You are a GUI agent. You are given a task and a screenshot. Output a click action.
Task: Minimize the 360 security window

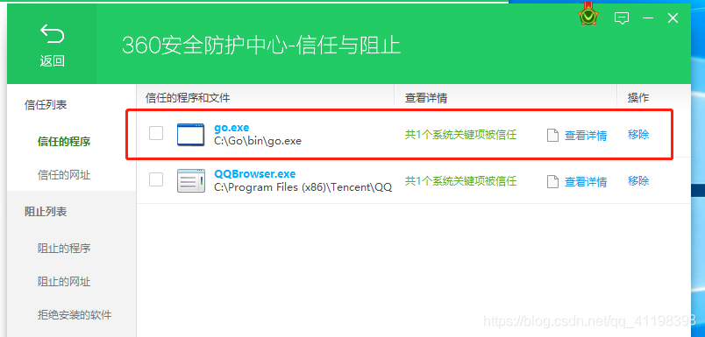pyautogui.click(x=648, y=18)
